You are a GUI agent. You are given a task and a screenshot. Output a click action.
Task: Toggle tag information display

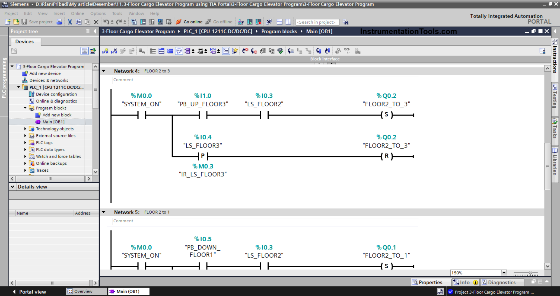tap(200, 51)
